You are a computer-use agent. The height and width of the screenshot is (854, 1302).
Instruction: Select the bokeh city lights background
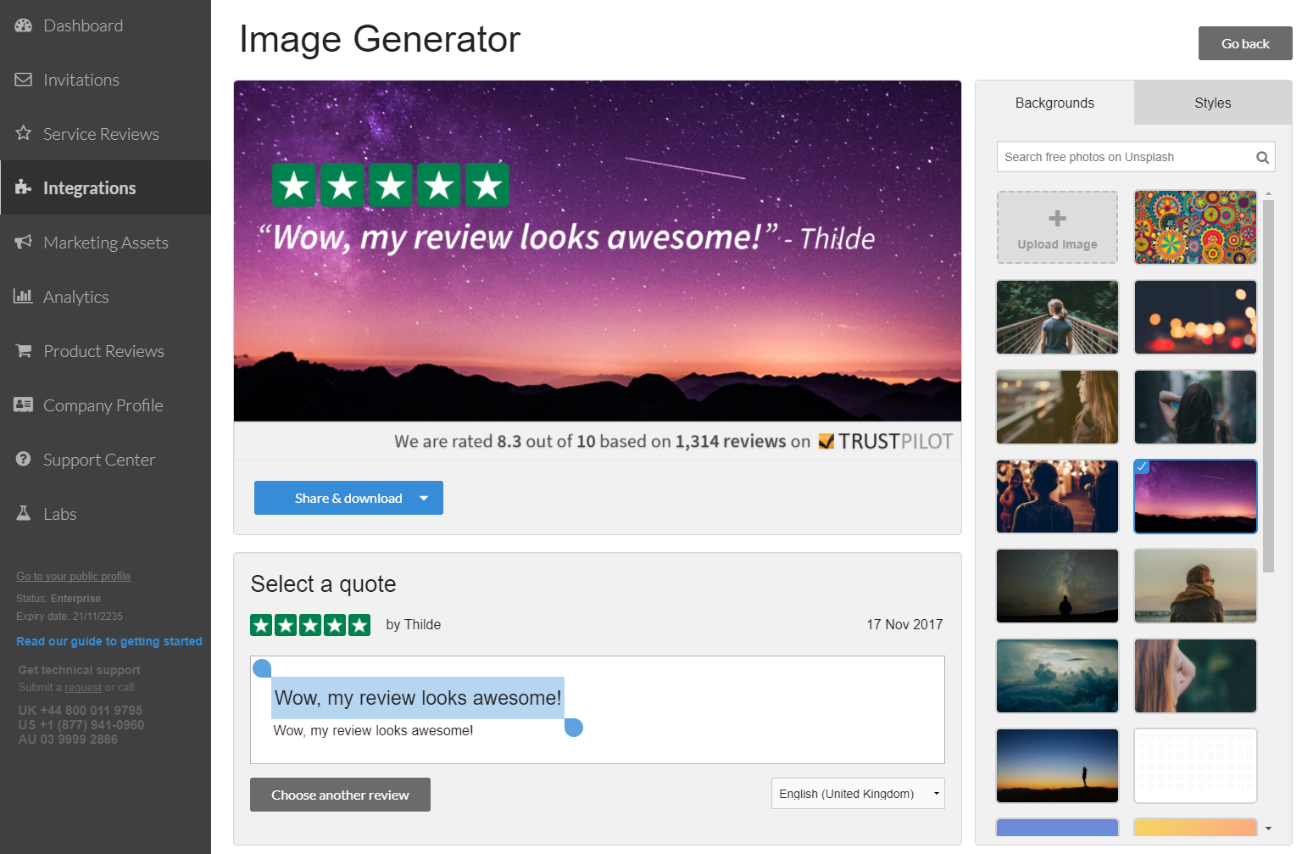[1195, 317]
